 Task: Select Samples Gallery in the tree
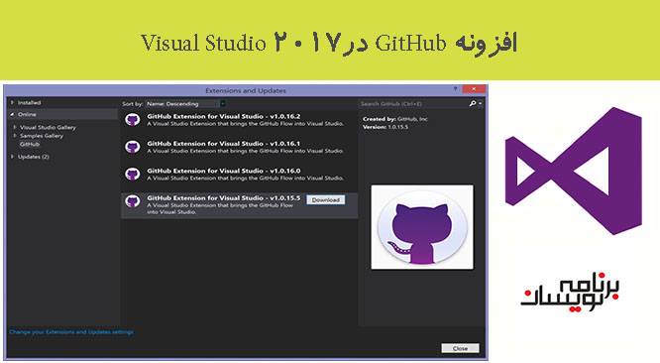point(42,136)
